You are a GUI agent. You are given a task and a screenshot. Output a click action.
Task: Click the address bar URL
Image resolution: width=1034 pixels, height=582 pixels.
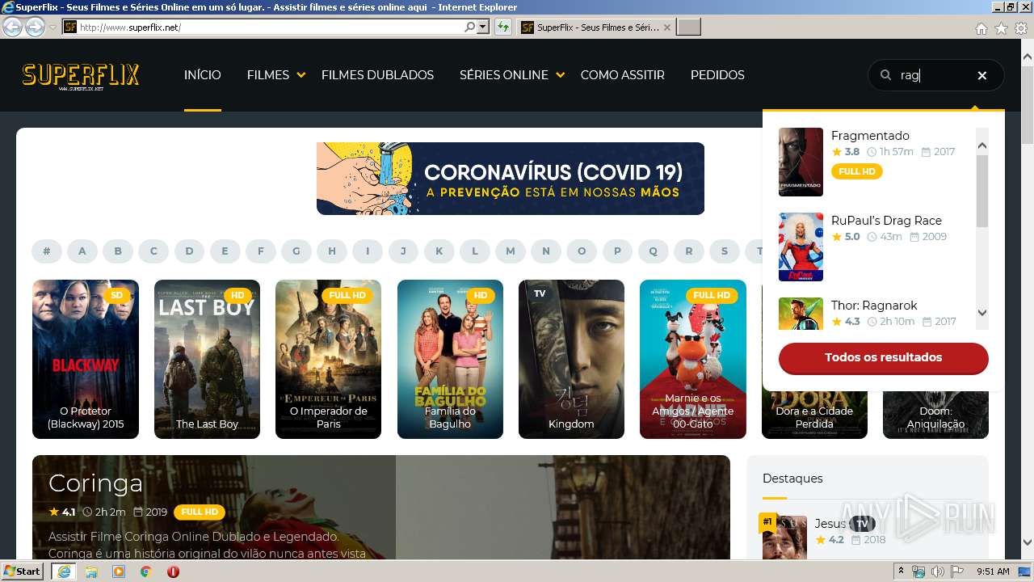click(130, 27)
